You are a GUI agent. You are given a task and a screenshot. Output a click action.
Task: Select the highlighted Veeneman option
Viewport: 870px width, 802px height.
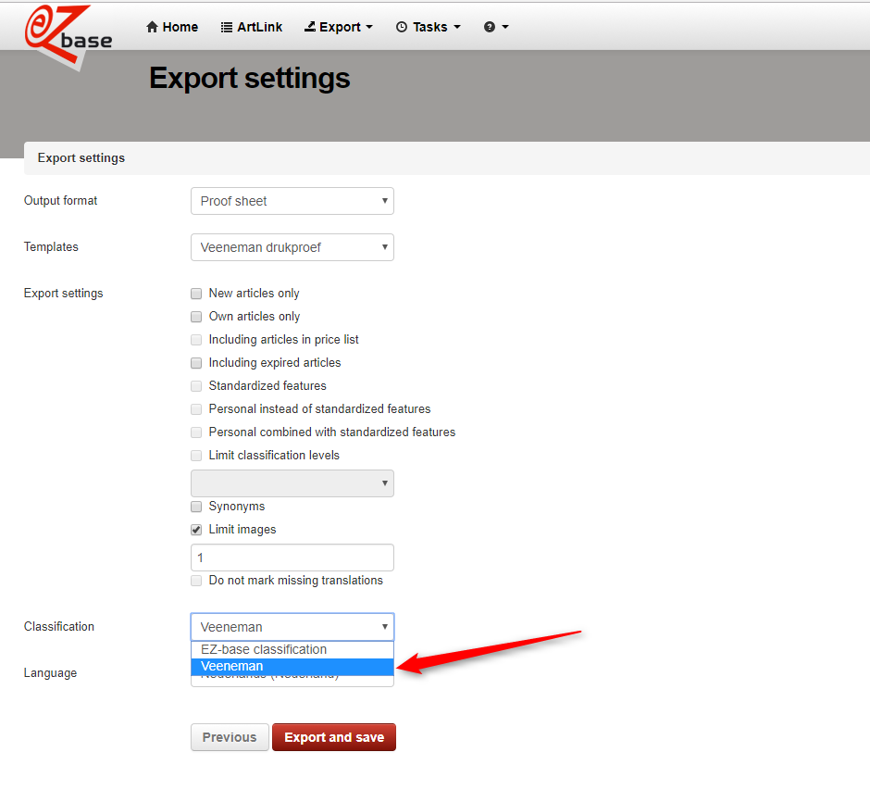point(292,667)
